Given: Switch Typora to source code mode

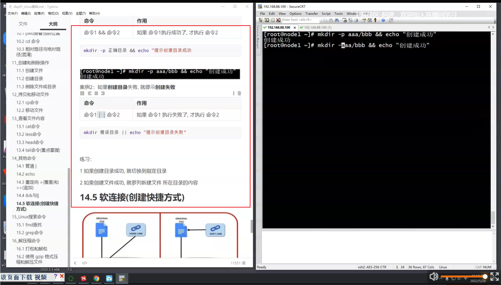Looking at the screenshot, I should point(84,263).
